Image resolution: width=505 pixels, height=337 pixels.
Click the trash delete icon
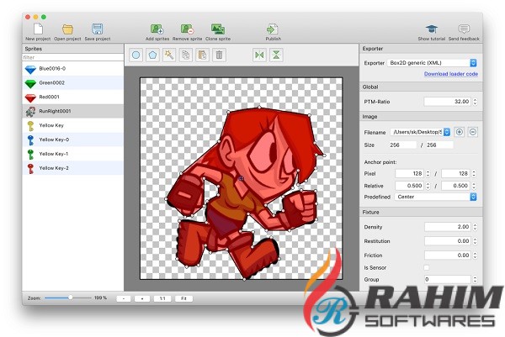tap(219, 55)
